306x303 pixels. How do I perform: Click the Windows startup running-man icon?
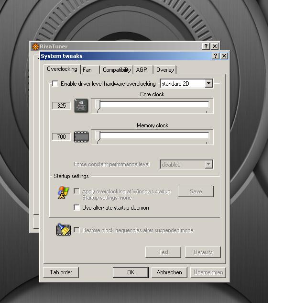pyautogui.click(x=63, y=192)
